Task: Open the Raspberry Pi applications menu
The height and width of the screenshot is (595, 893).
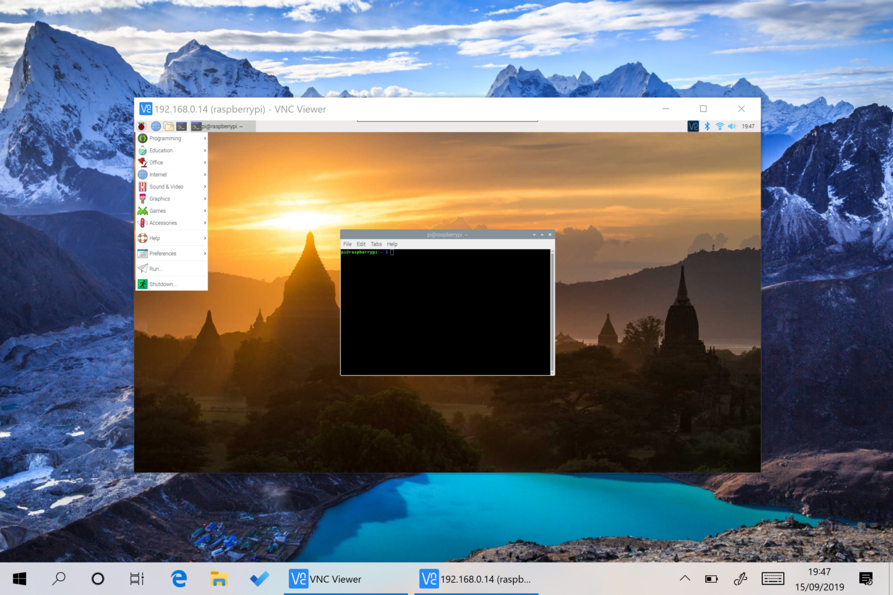Action: (142, 126)
